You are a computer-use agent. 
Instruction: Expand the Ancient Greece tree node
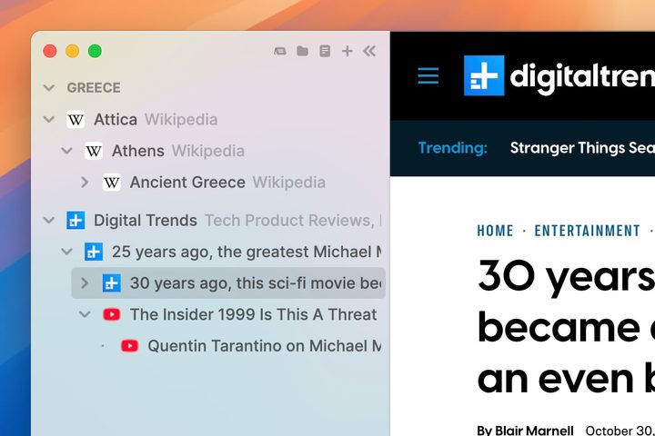85,183
